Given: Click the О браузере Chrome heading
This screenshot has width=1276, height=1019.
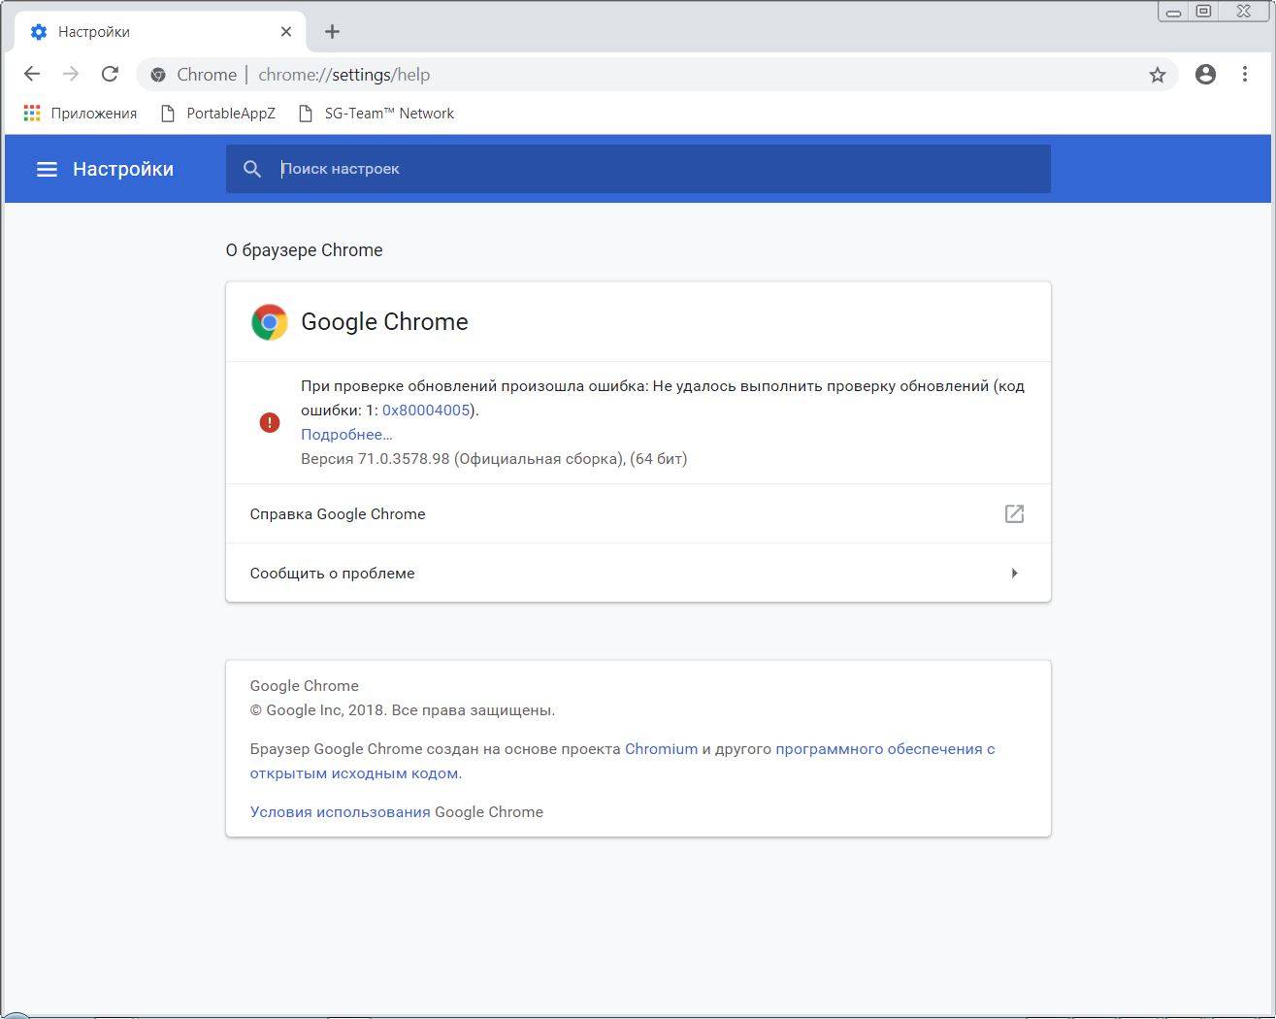Looking at the screenshot, I should (304, 250).
